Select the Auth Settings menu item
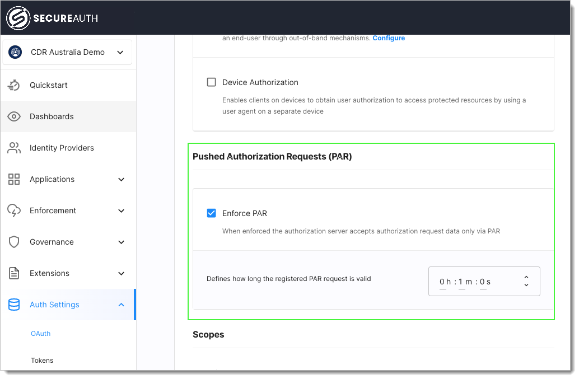The image size is (579, 379). (68, 305)
